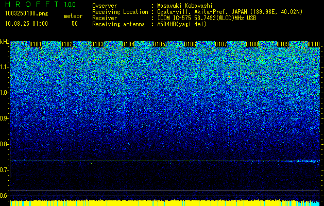
Task: Click the 0102 time marker
Action: click(x=67, y=44)
